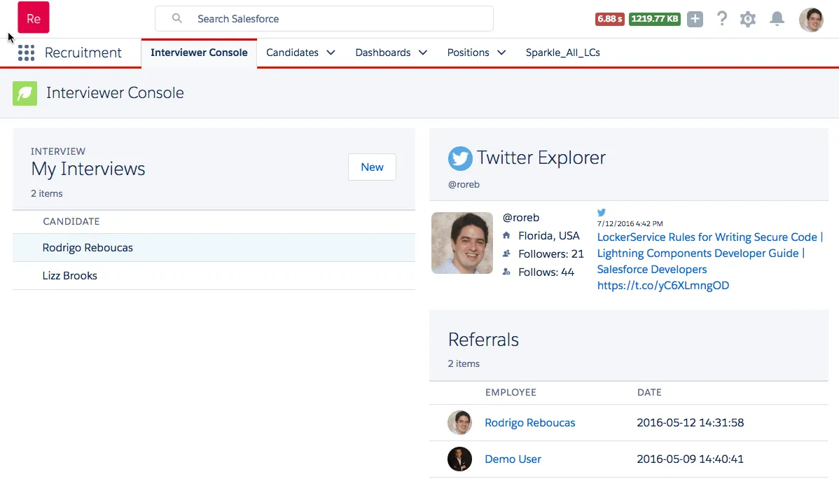839x493 pixels.
Task: Click the follows icon next to Follows: 44
Action: pos(506,272)
